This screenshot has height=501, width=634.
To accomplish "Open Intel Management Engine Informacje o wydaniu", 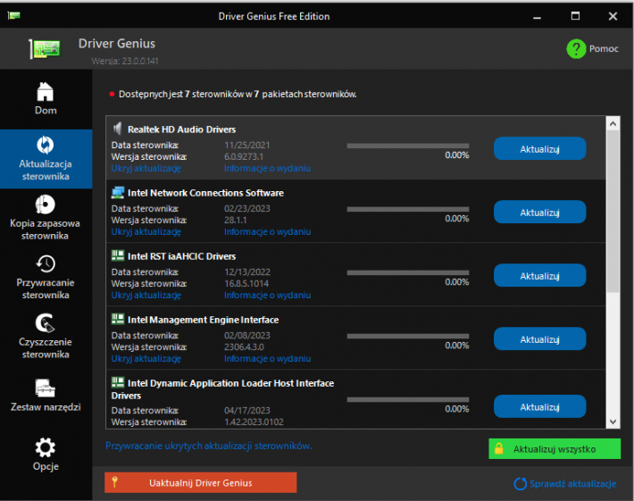I will pos(267,359).
